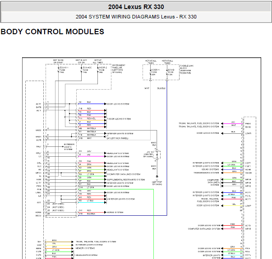Click the 'SUPPLEMENTAL RESTRAINTS SYSTEM' label
Screen dimensions: 272x259
(x=126, y=180)
